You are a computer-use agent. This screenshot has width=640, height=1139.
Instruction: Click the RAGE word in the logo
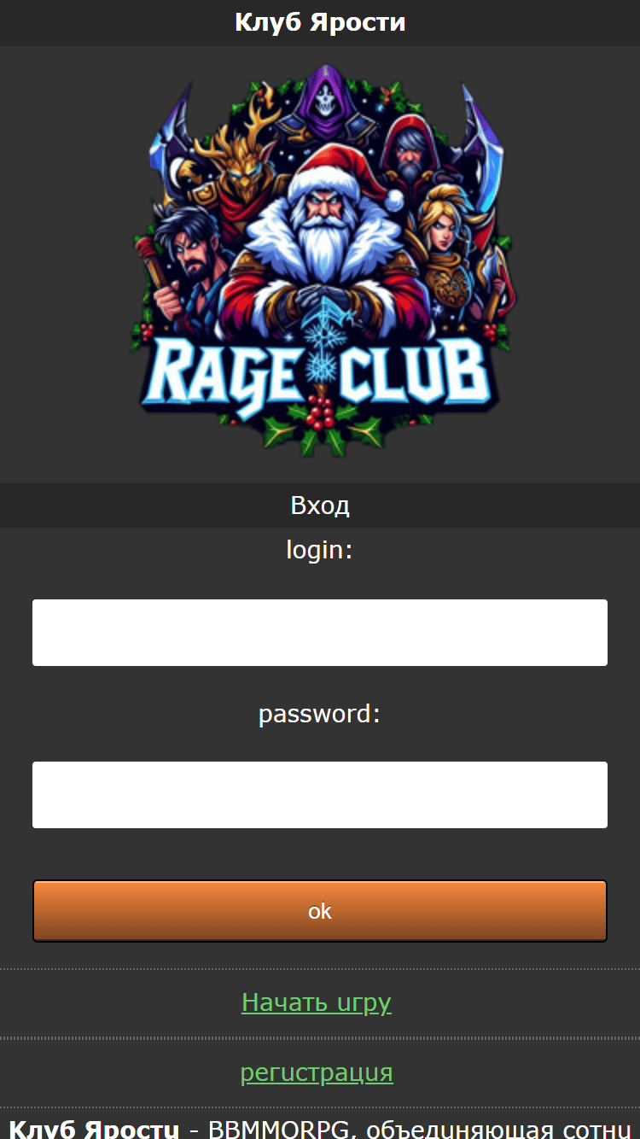pyautogui.click(x=224, y=373)
